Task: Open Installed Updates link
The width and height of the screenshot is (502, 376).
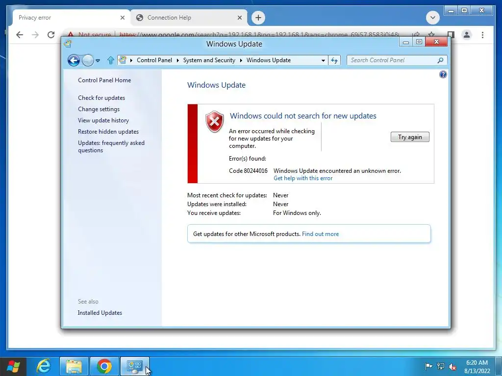Action: pos(100,313)
